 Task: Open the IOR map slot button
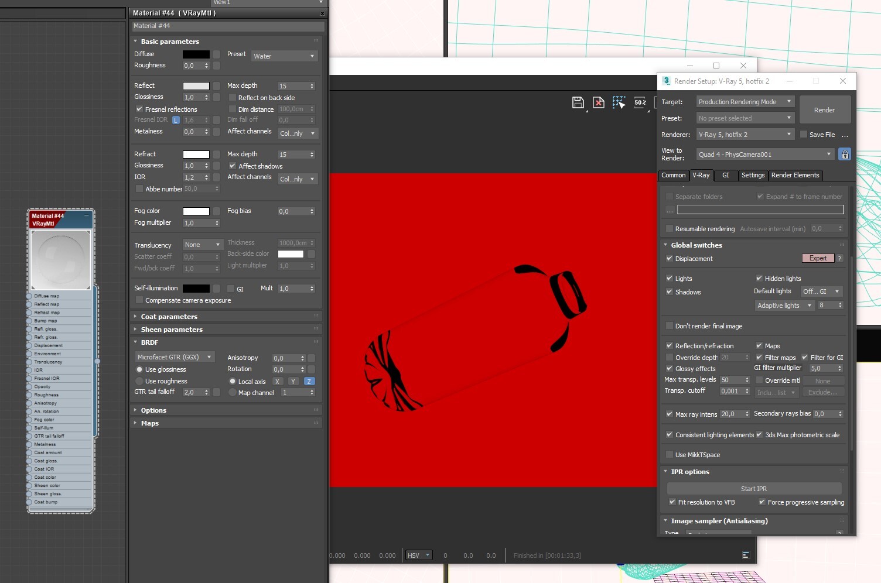217,177
